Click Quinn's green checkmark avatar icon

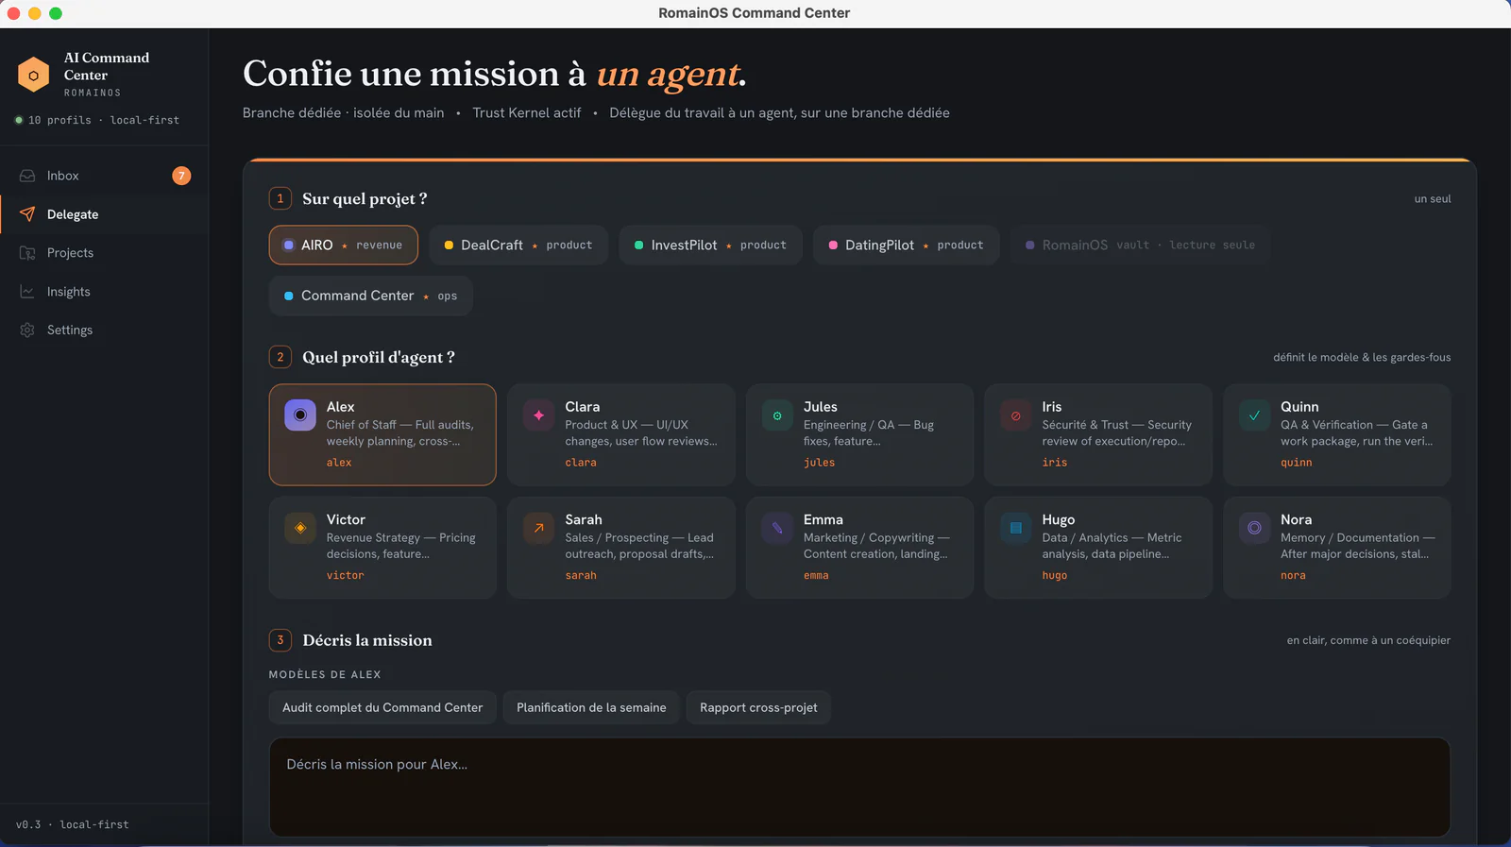click(x=1254, y=415)
